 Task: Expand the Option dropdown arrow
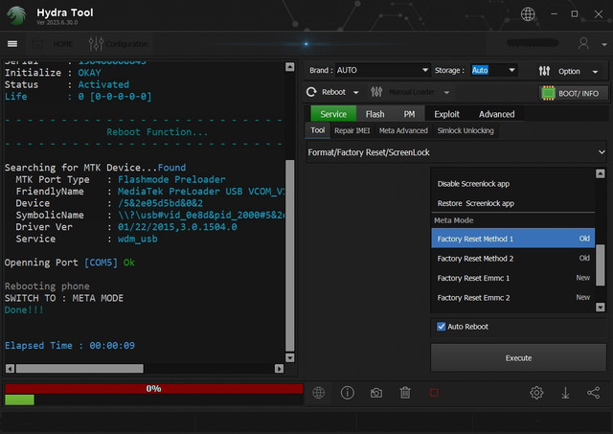pos(595,72)
